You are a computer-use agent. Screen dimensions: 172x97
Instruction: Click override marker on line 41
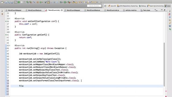click(6, 35)
